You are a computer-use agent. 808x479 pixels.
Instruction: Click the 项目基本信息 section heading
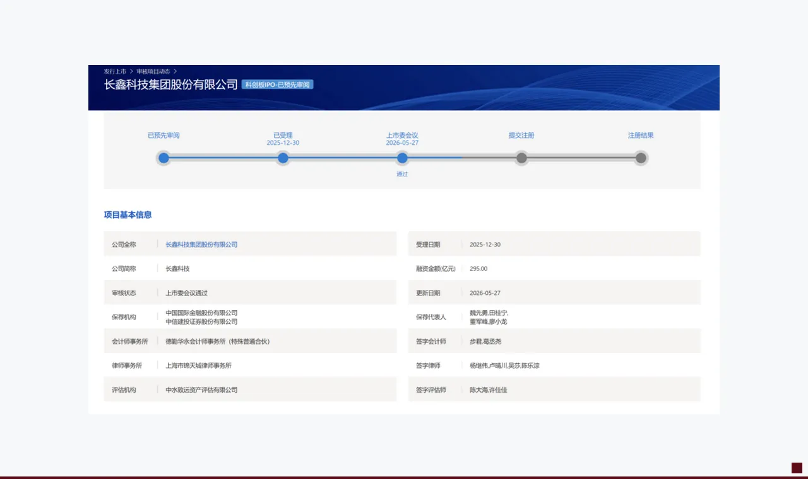point(128,215)
